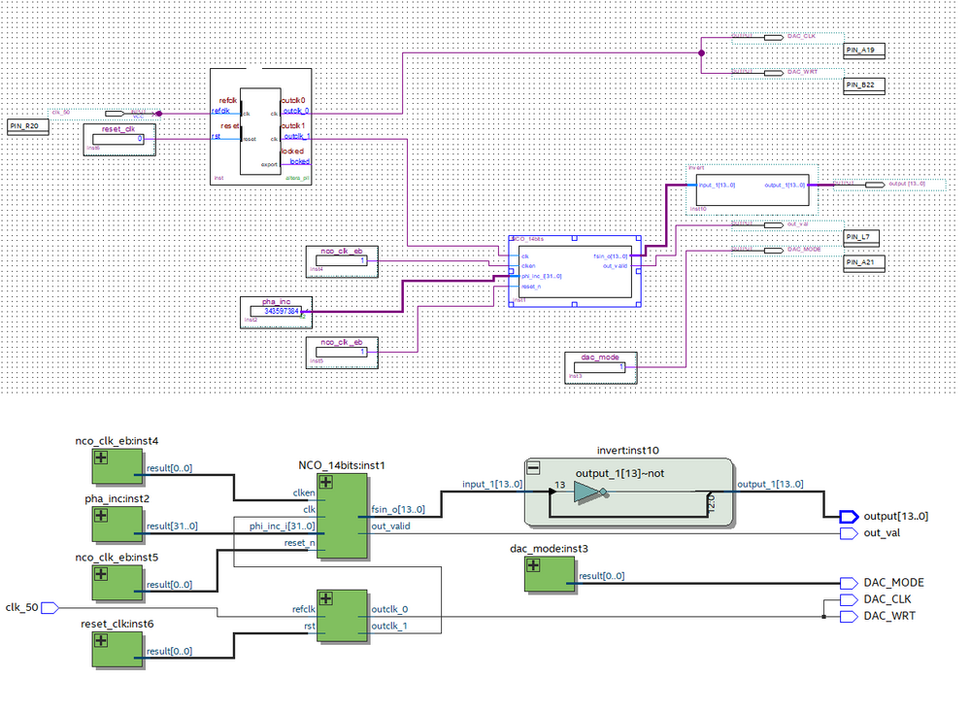This screenshot has height=713, width=970.
Task: Click the PIN_R20 pin assignment label
Action: pyautogui.click(x=28, y=126)
